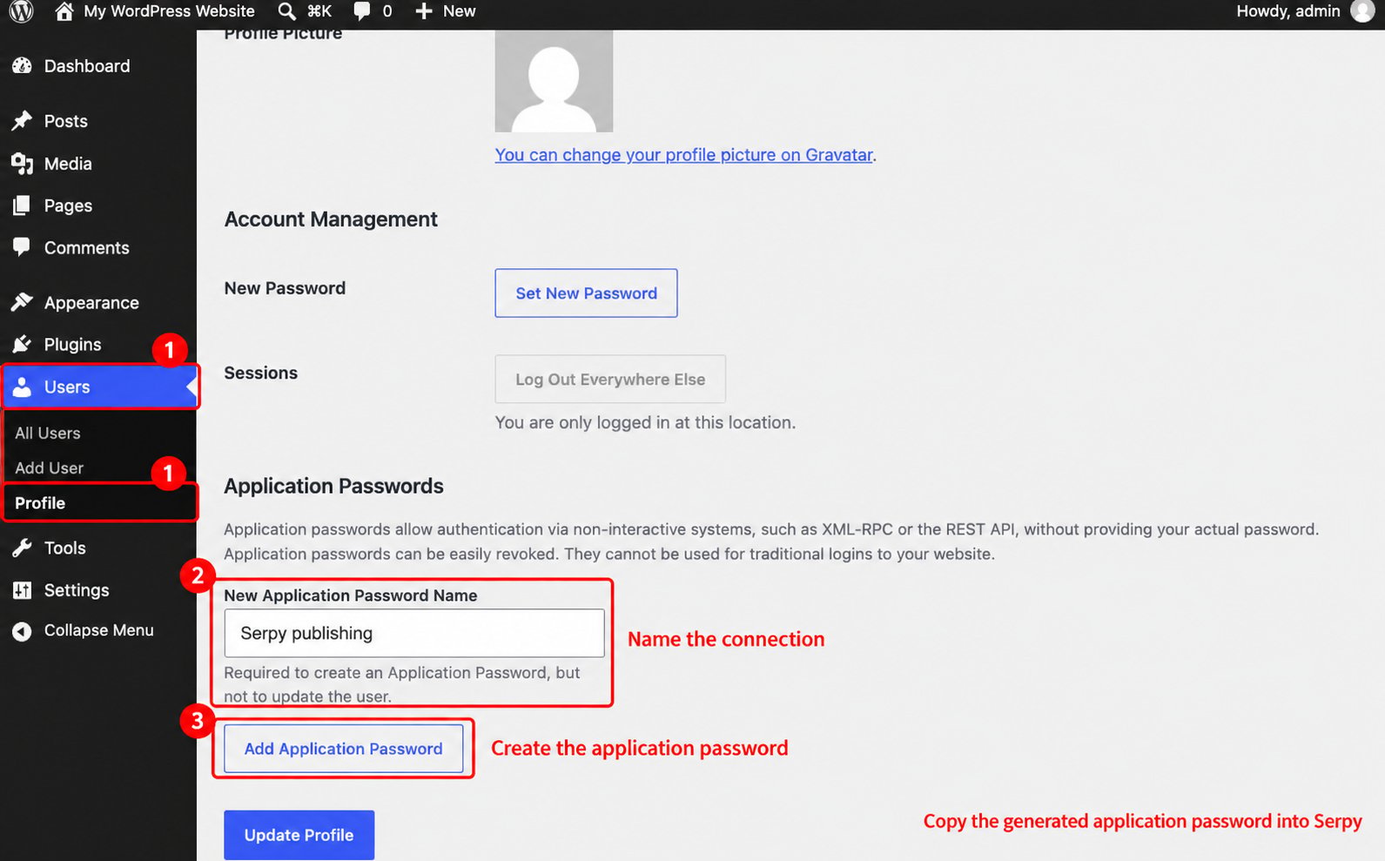Click the Tools wrench icon
The width and height of the screenshot is (1385, 861).
tap(22, 548)
